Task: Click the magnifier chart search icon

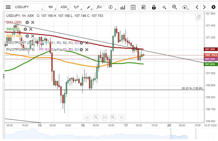Action: tap(175, 7)
